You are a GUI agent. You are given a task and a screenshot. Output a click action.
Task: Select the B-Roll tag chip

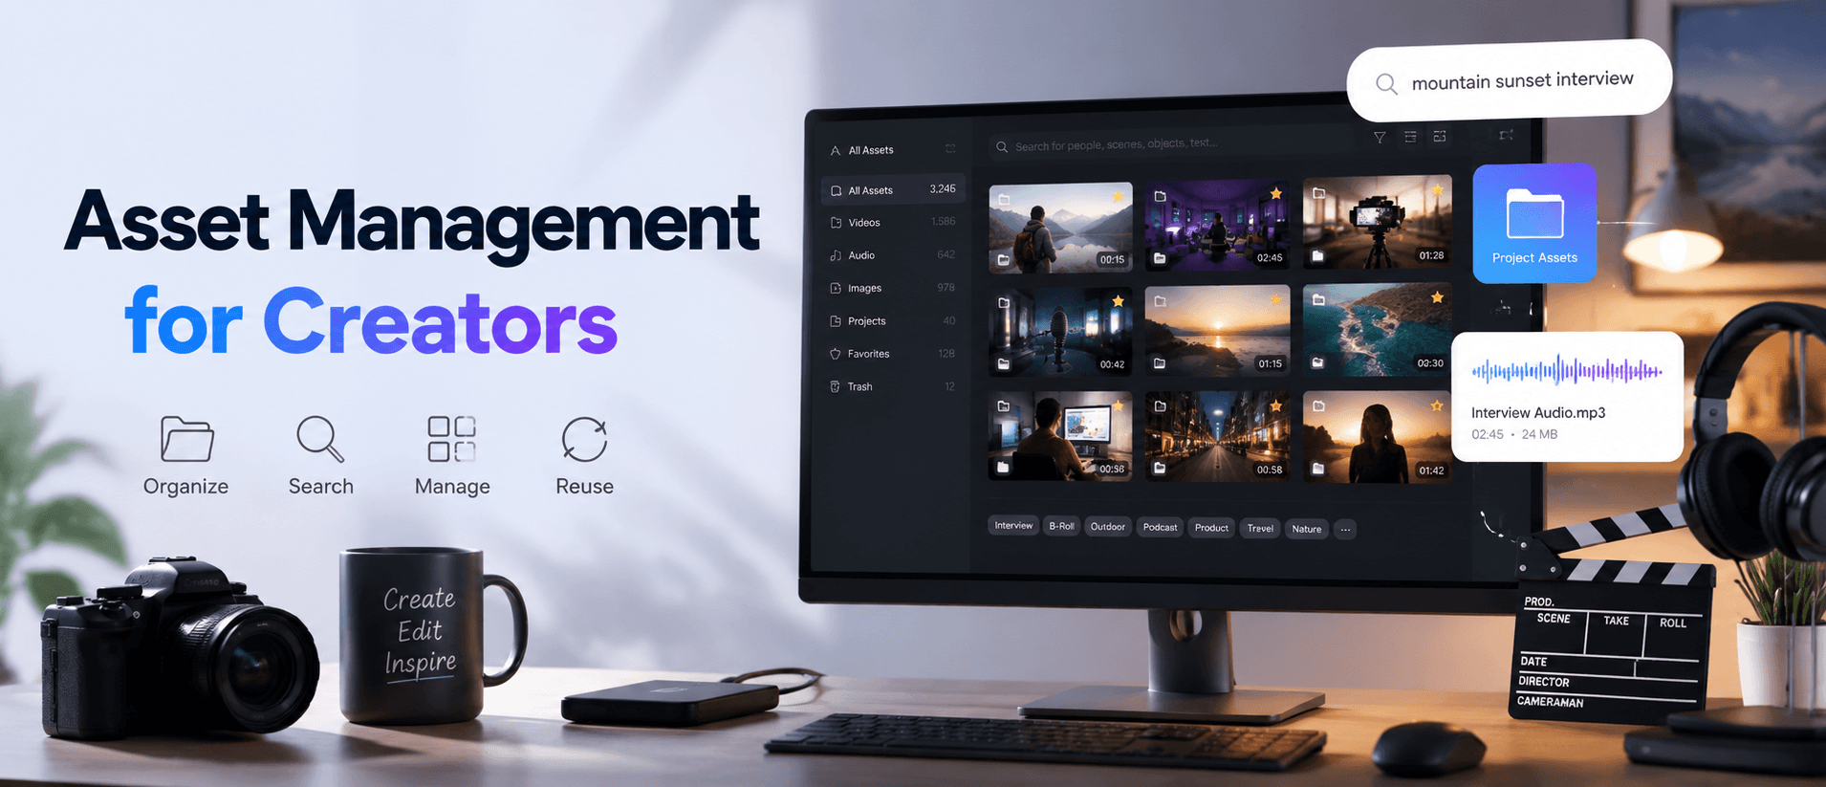pyautogui.click(x=1061, y=526)
